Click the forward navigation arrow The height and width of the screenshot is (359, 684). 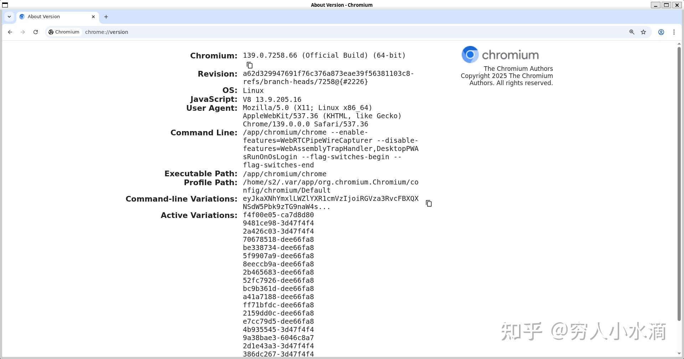coord(22,32)
